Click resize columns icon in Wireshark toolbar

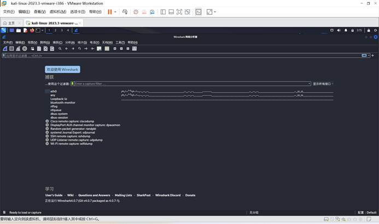tap(135, 49)
